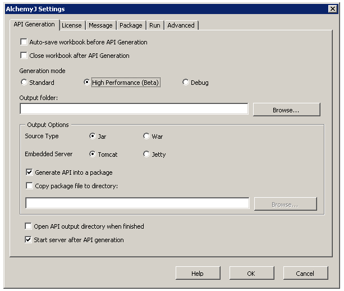
Task: Disable Start server after API generation
Action: coord(28,240)
